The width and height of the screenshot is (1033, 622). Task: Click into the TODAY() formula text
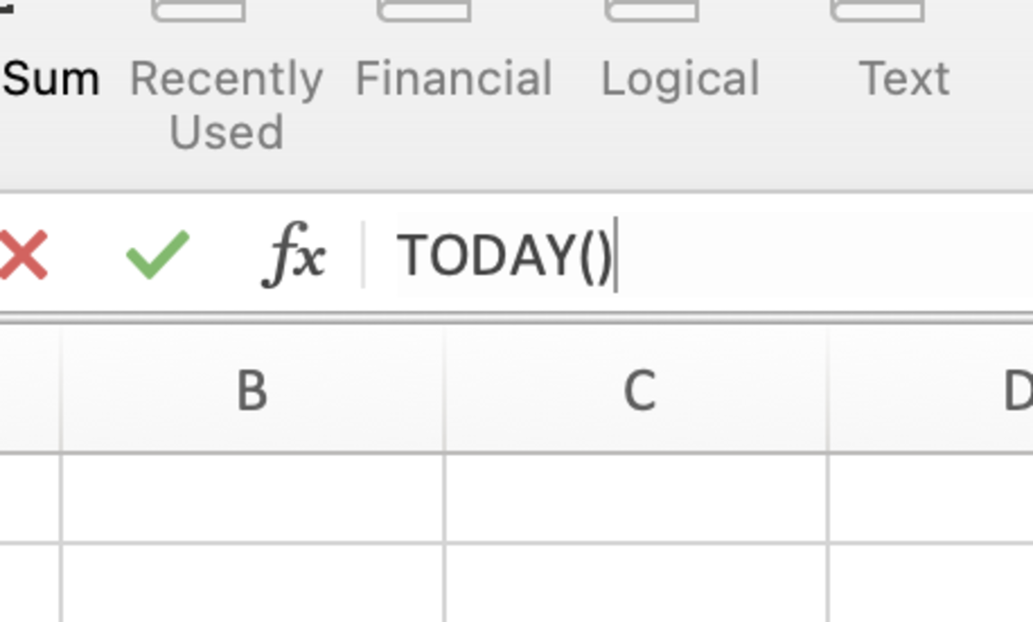[504, 256]
